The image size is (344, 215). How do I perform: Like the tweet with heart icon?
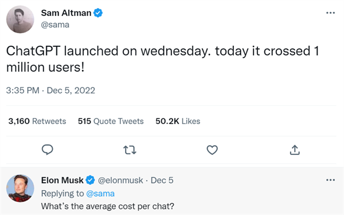point(212,150)
